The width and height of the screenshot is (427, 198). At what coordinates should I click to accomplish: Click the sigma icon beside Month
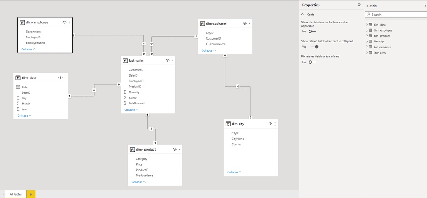pyautogui.click(x=18, y=104)
